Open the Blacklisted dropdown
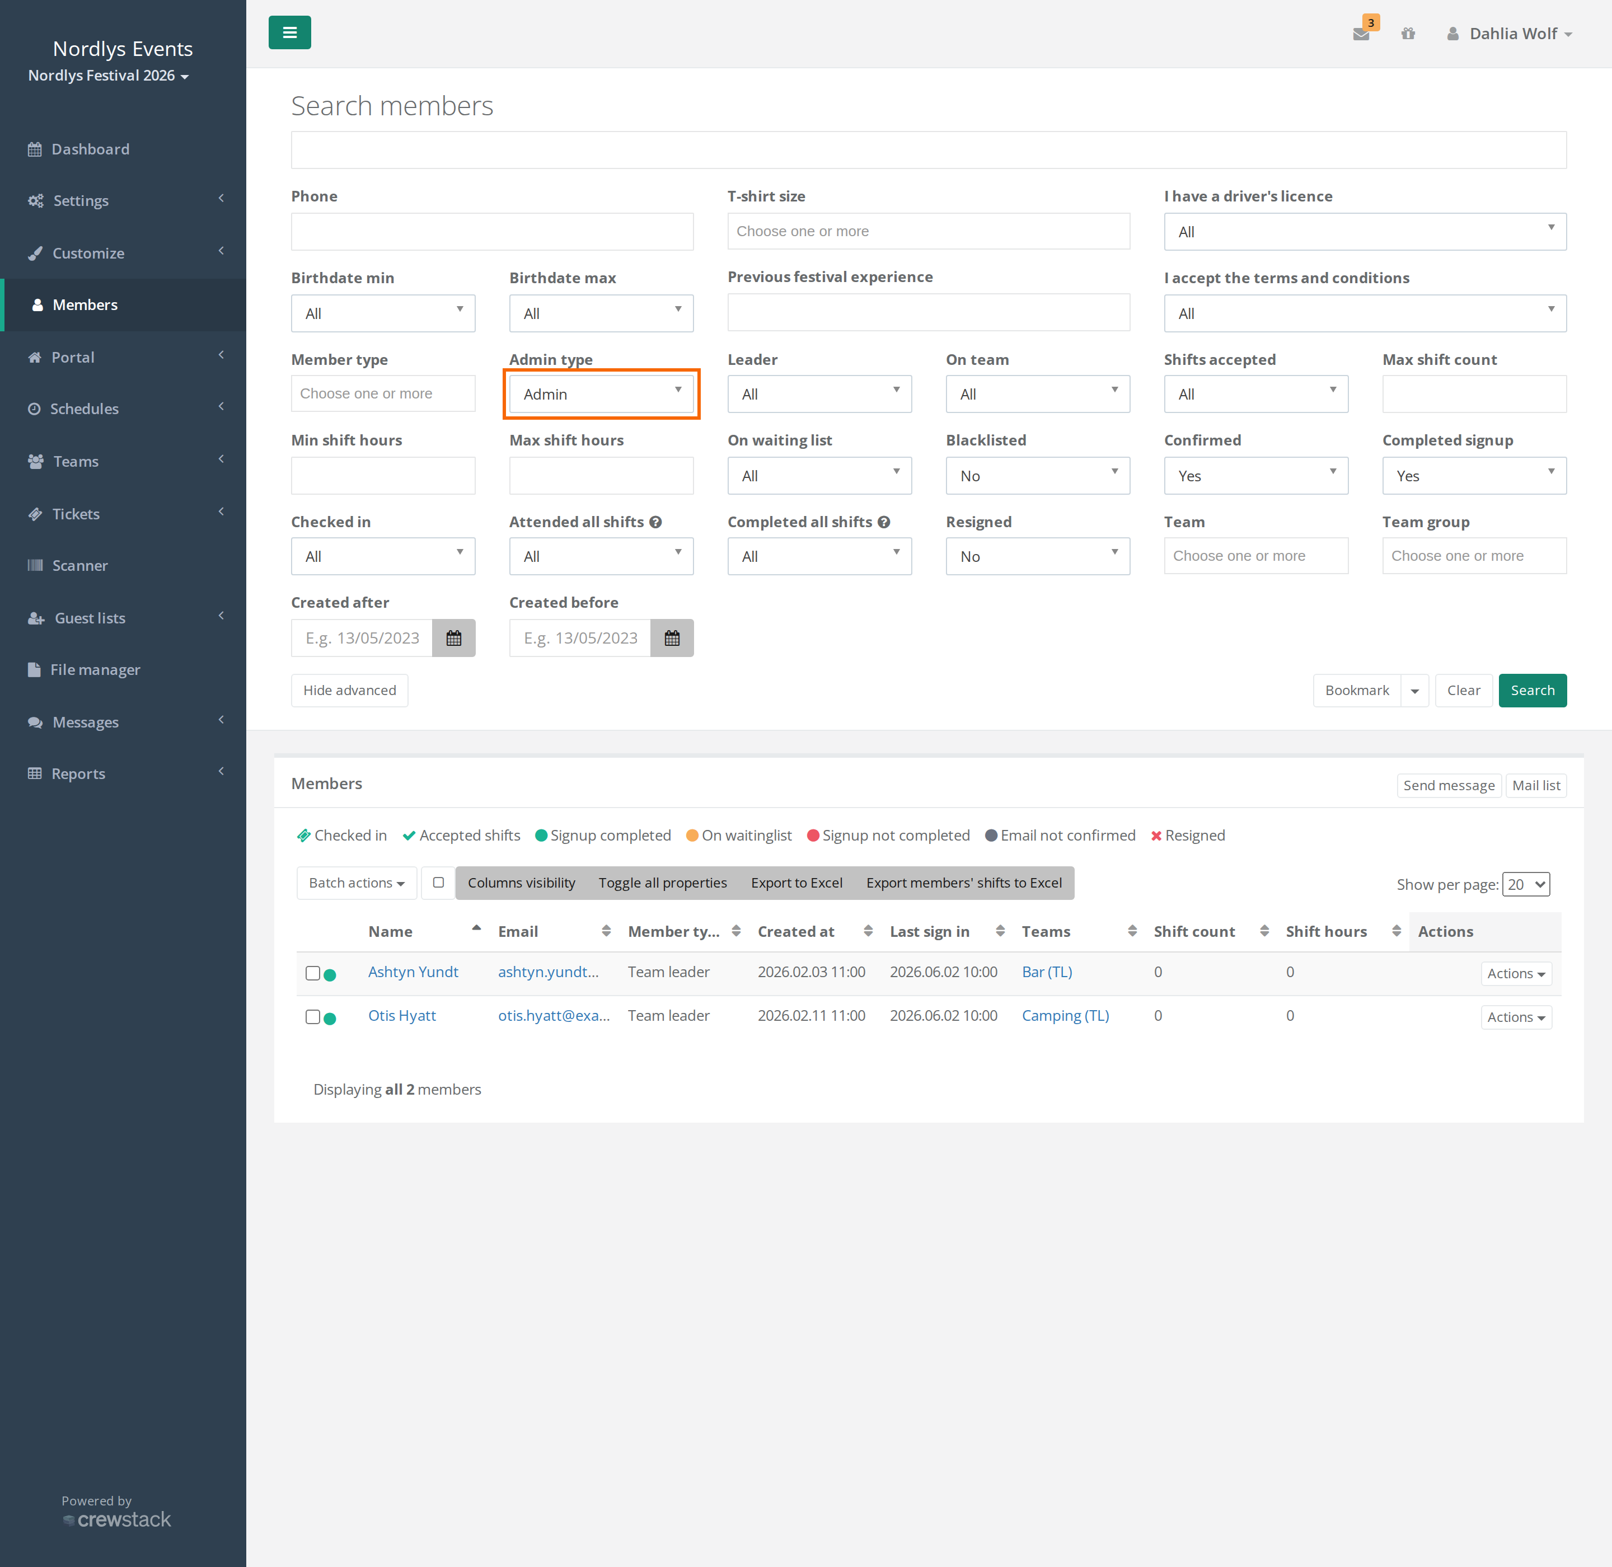1612x1567 pixels. pyautogui.click(x=1037, y=476)
